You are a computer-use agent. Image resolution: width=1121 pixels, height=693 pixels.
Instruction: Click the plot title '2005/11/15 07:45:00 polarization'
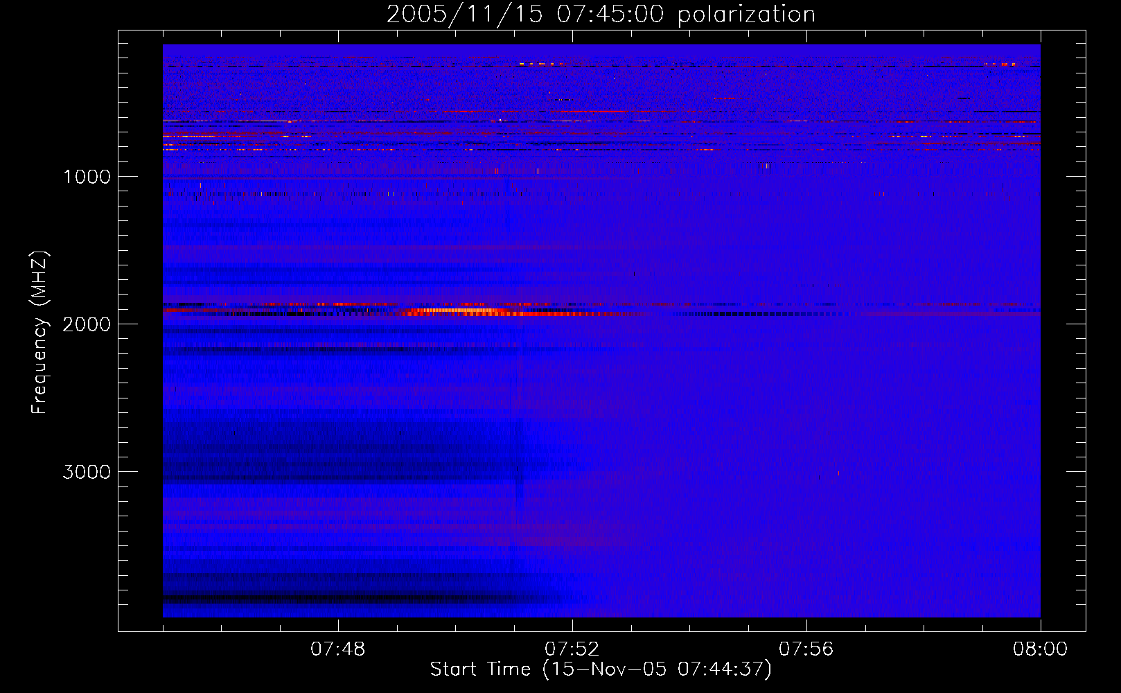601,15
